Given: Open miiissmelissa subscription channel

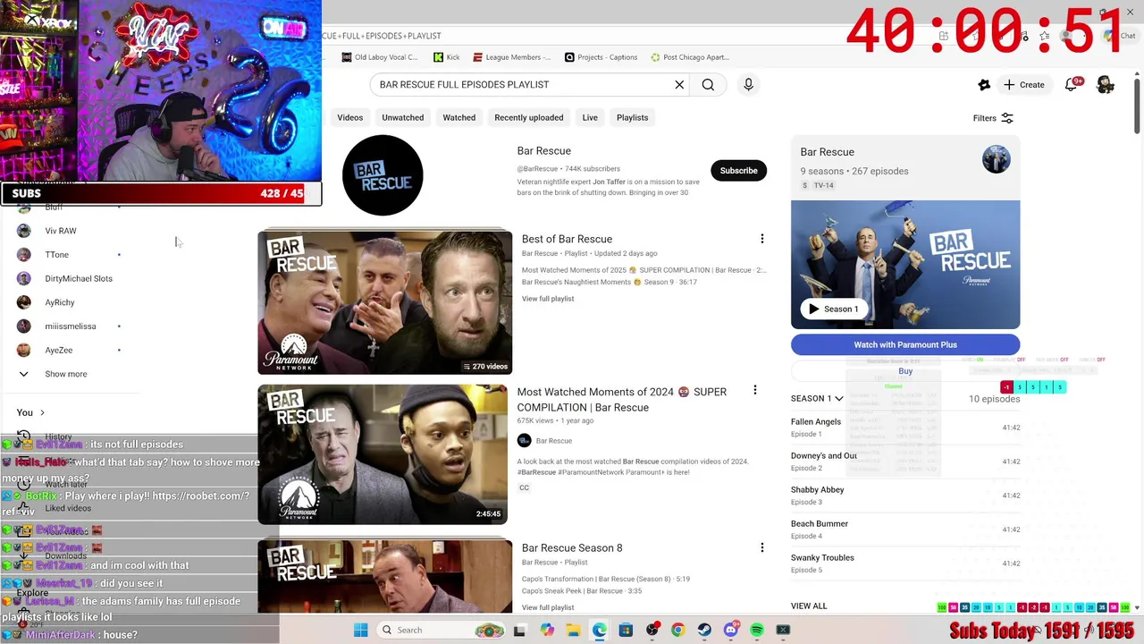Looking at the screenshot, I should [x=71, y=326].
